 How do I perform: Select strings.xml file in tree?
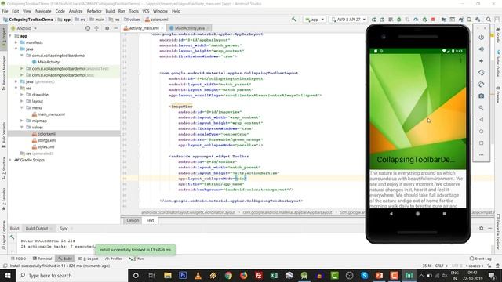tap(47, 140)
